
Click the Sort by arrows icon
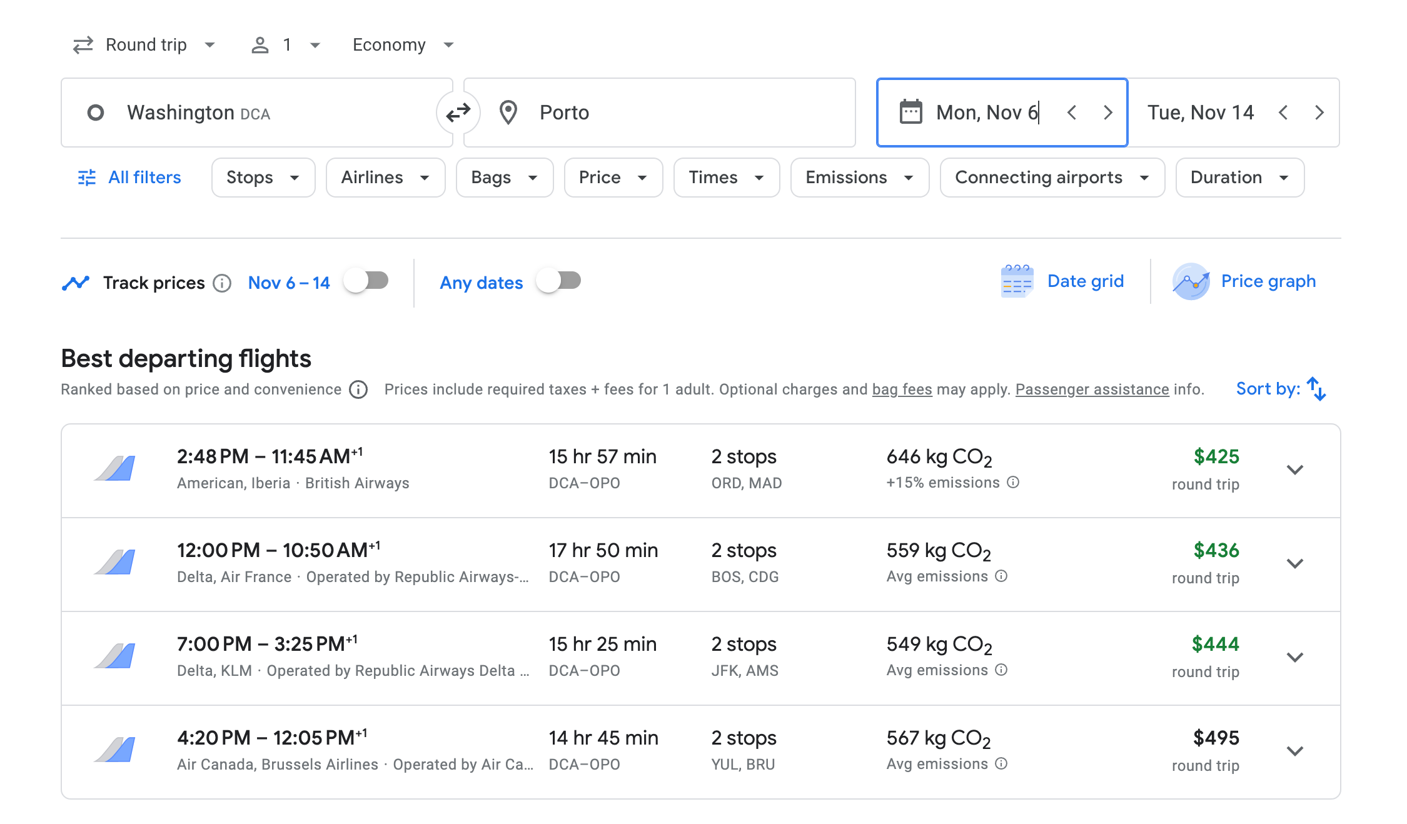pyautogui.click(x=1316, y=389)
